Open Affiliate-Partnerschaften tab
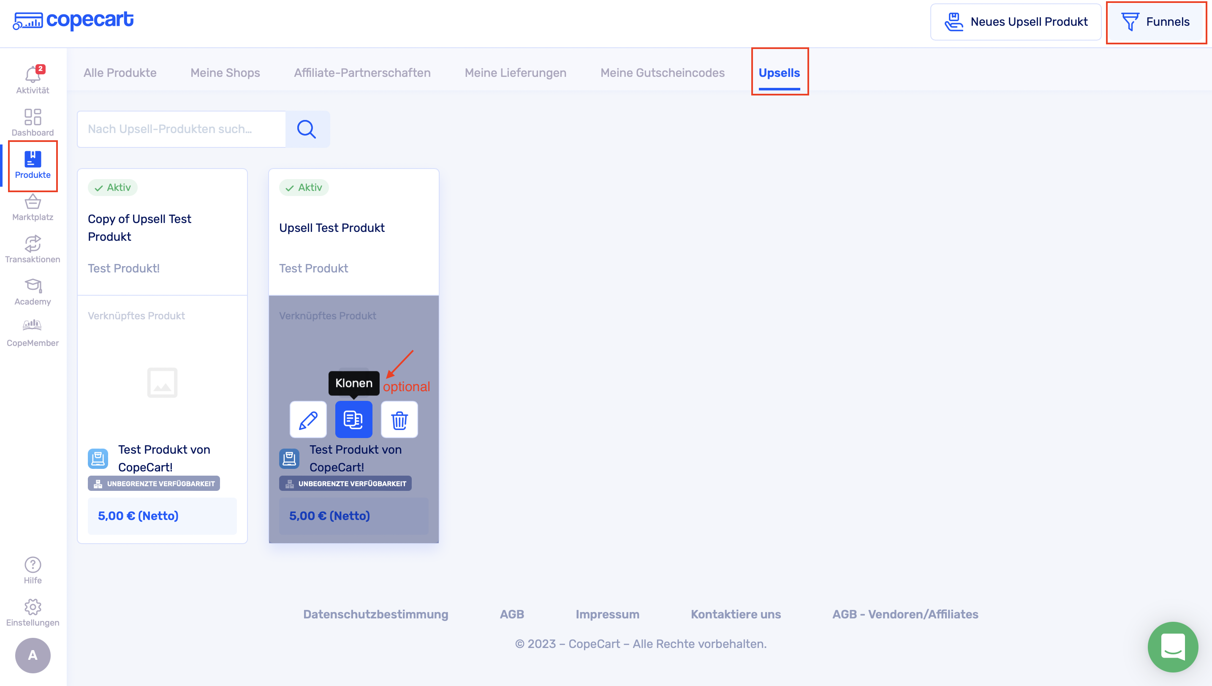The image size is (1212, 686). [362, 73]
